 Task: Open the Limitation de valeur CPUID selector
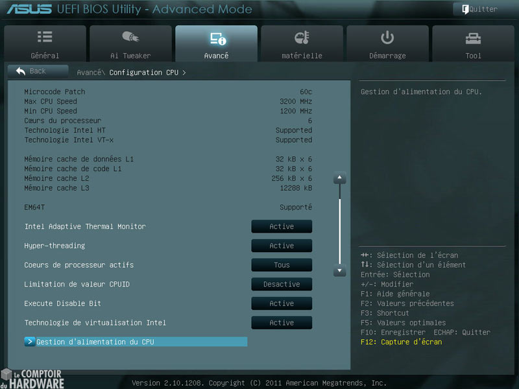point(281,284)
